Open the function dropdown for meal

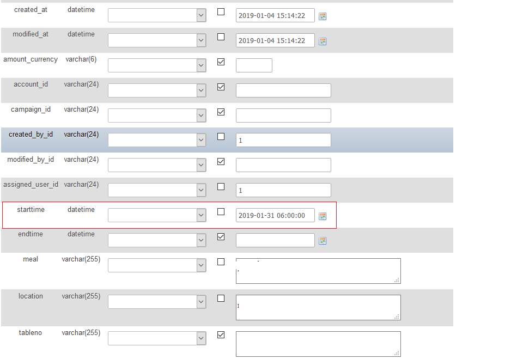(x=157, y=265)
